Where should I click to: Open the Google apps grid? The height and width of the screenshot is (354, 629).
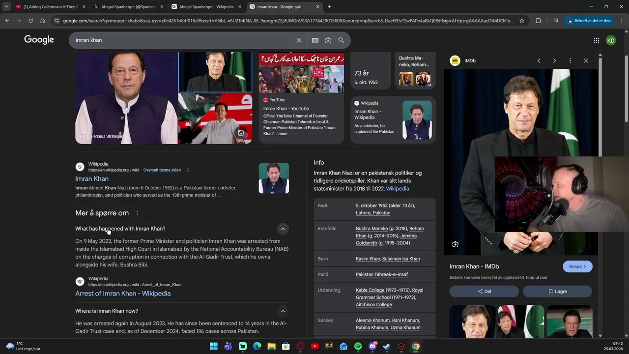[596, 40]
